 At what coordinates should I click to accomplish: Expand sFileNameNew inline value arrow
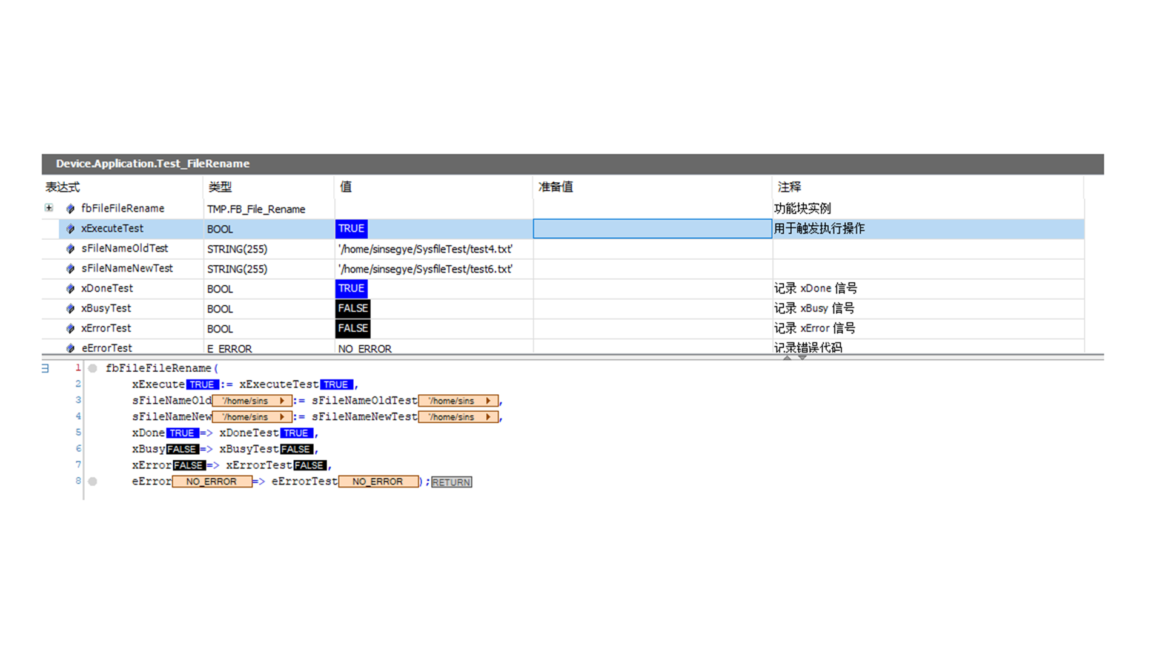282,417
